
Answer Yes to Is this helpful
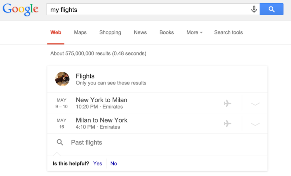click(98, 163)
